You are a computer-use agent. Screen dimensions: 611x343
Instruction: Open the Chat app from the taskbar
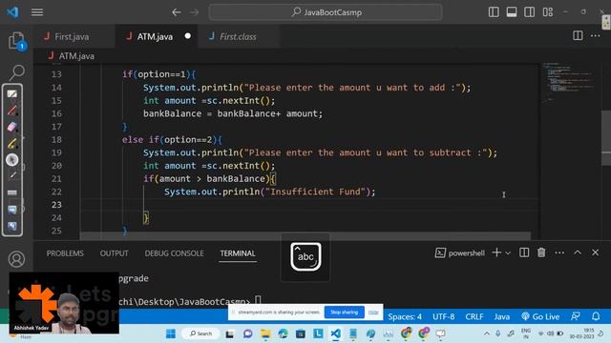tap(247, 333)
